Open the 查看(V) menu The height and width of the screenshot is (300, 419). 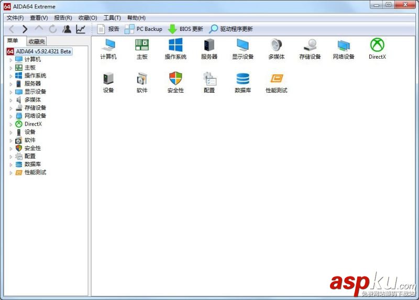click(x=39, y=18)
